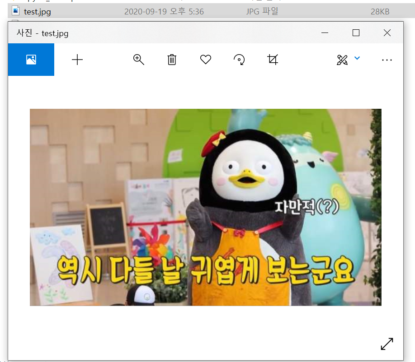
Task: Click the test.jpg file icon in Explorer
Action: (x=16, y=11)
